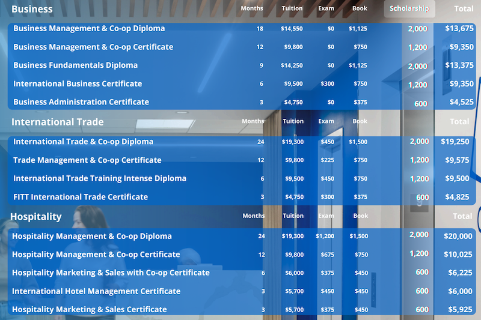481x320 pixels.
Task: Click the $225 exam fee for Trade Management Certificate
Action: [x=327, y=160]
